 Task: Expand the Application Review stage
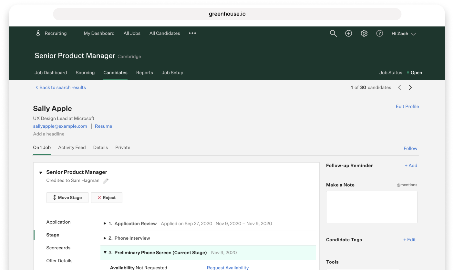(105, 224)
